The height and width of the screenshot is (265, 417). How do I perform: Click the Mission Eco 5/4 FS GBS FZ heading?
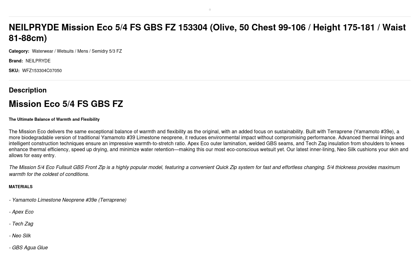[x=66, y=104]
